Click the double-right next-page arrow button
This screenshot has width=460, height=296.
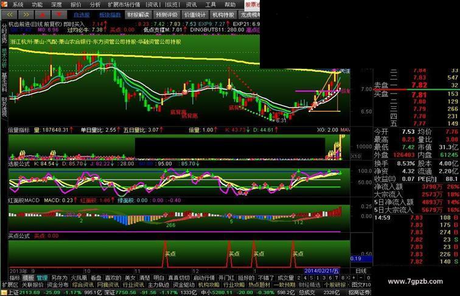pos(26,15)
